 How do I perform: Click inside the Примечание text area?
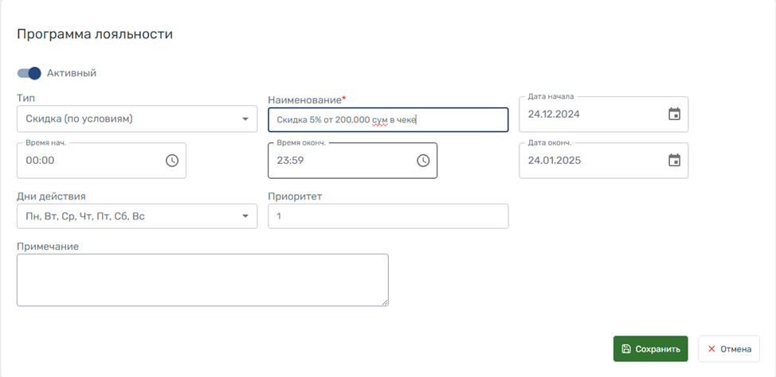pyautogui.click(x=202, y=280)
